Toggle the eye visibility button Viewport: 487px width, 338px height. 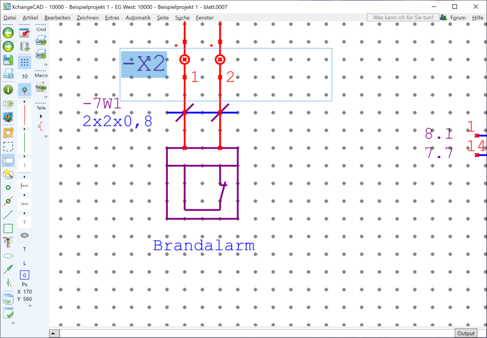(25, 235)
